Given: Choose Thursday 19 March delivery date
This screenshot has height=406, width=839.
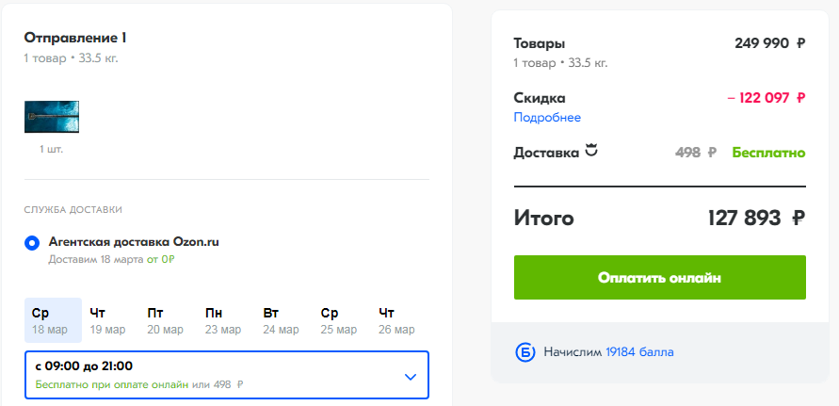Looking at the screenshot, I should (107, 320).
